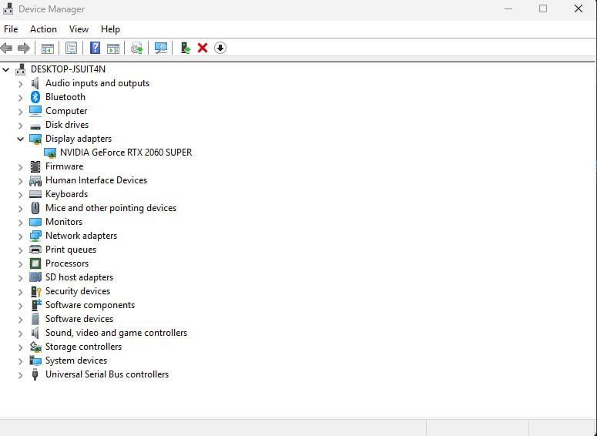The width and height of the screenshot is (597, 436).
Task: Click the keyboard icon beside Keyboards
Action: point(35,194)
